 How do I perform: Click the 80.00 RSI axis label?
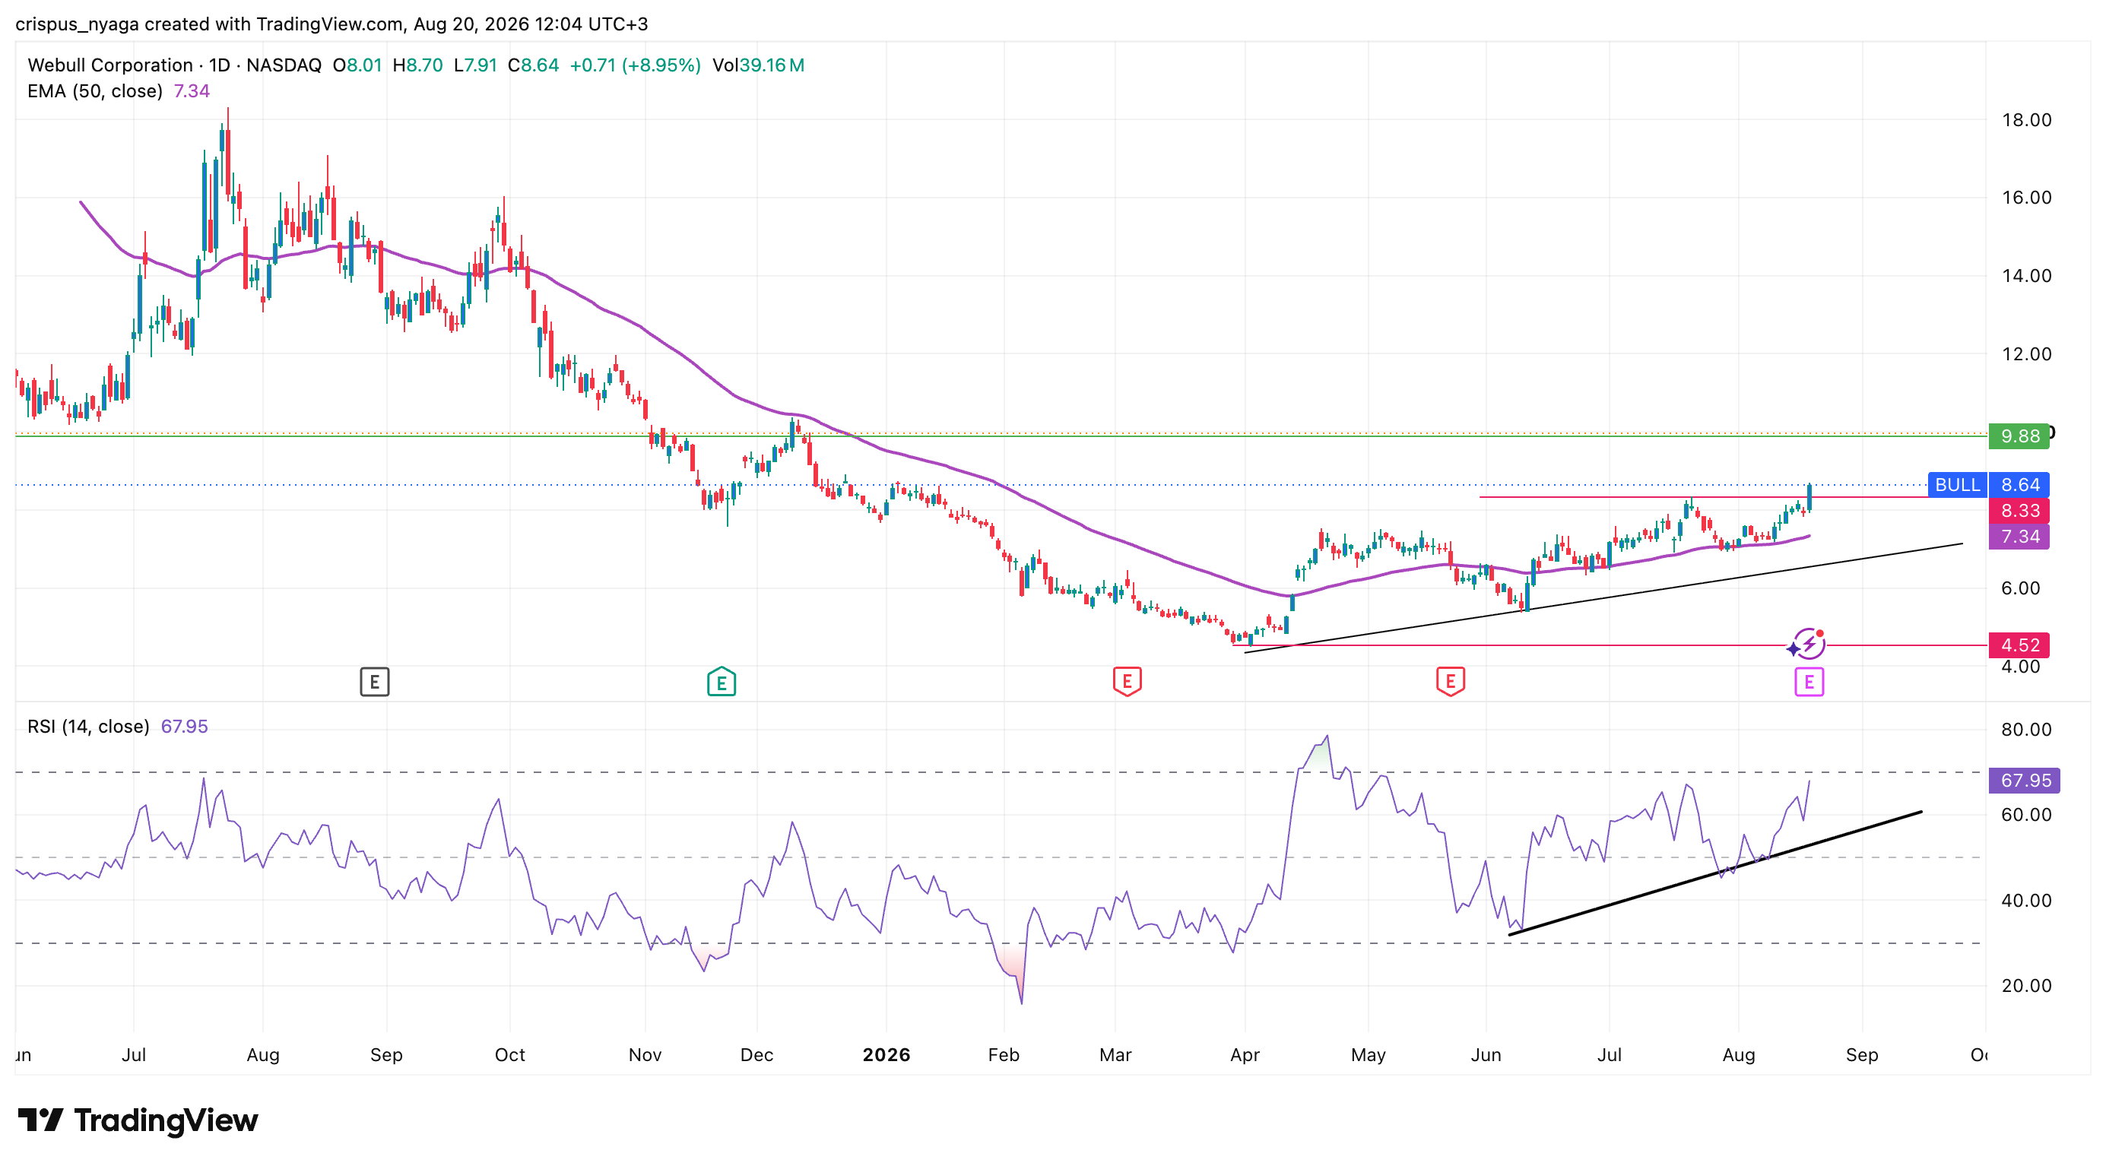tap(2027, 730)
